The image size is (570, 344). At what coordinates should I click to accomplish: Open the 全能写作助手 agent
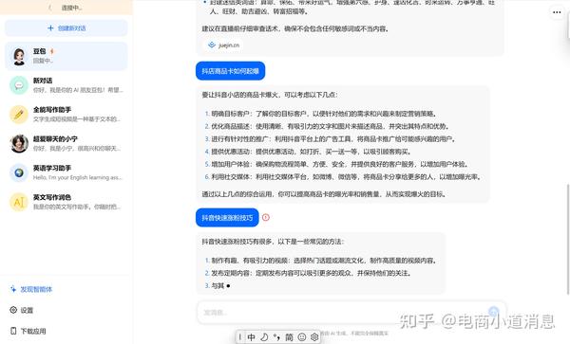tap(66, 114)
